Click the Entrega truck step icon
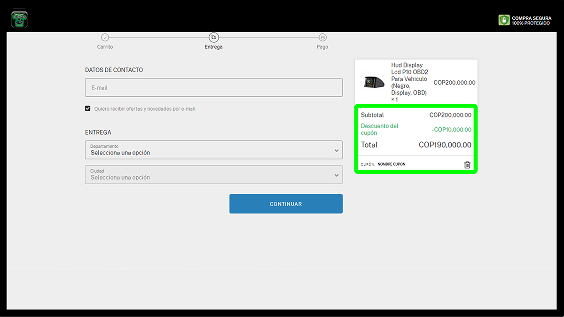The image size is (564, 317). 214,38
